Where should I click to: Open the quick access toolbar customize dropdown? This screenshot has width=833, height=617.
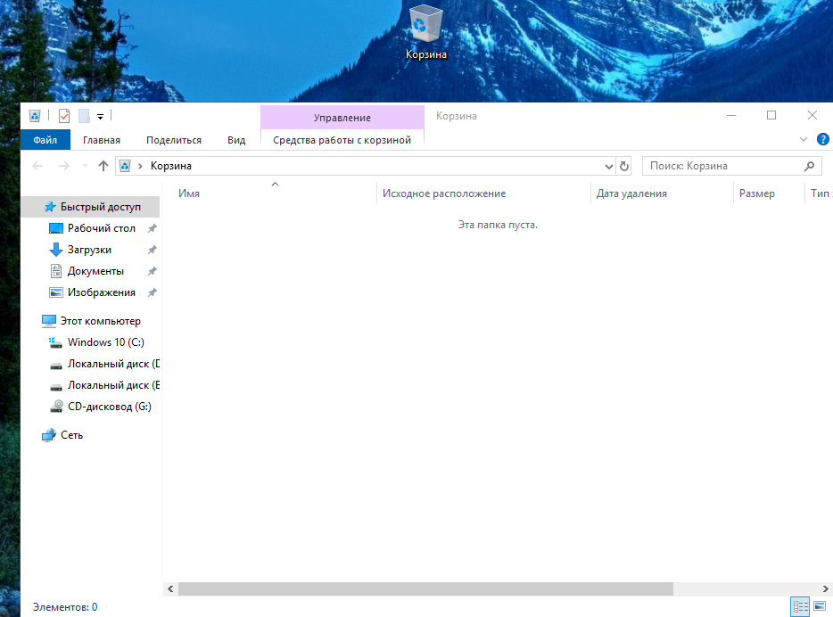tap(100, 116)
